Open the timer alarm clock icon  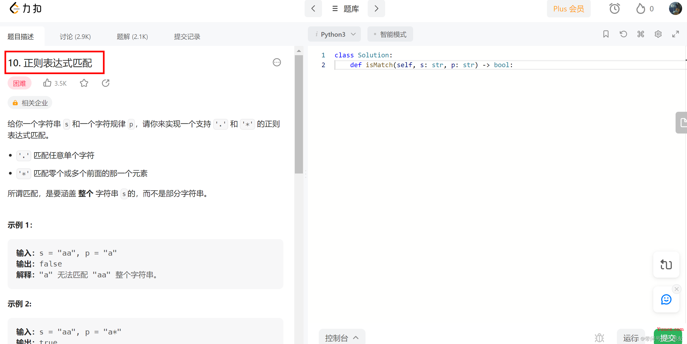[614, 9]
